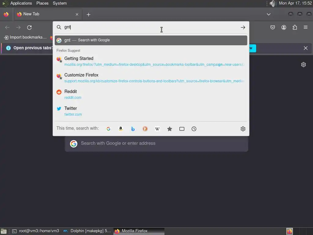Open Save to Pocket icon
313x235 pixels.
point(273,27)
